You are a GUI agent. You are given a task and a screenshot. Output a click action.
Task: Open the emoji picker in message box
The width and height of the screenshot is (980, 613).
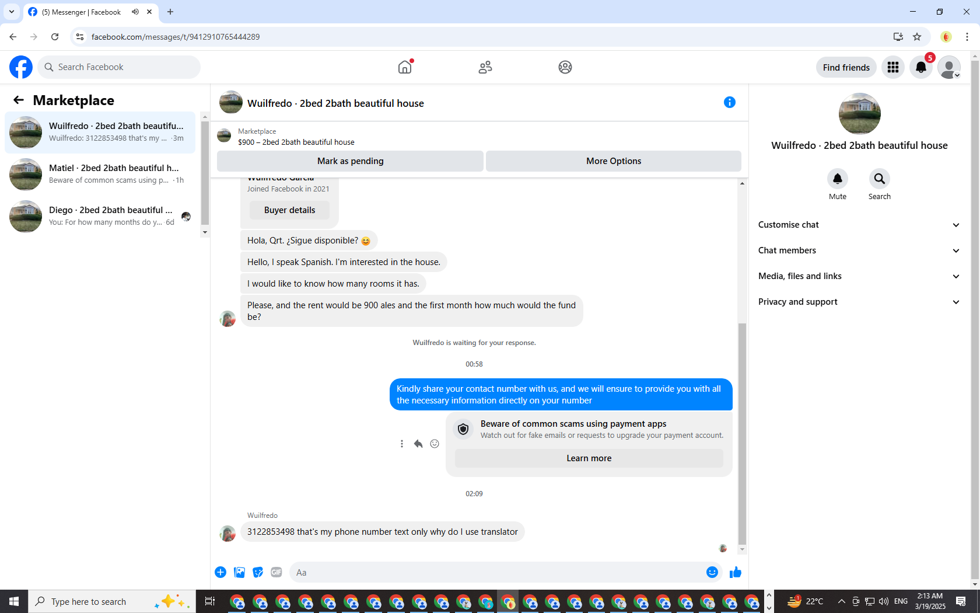(x=712, y=572)
